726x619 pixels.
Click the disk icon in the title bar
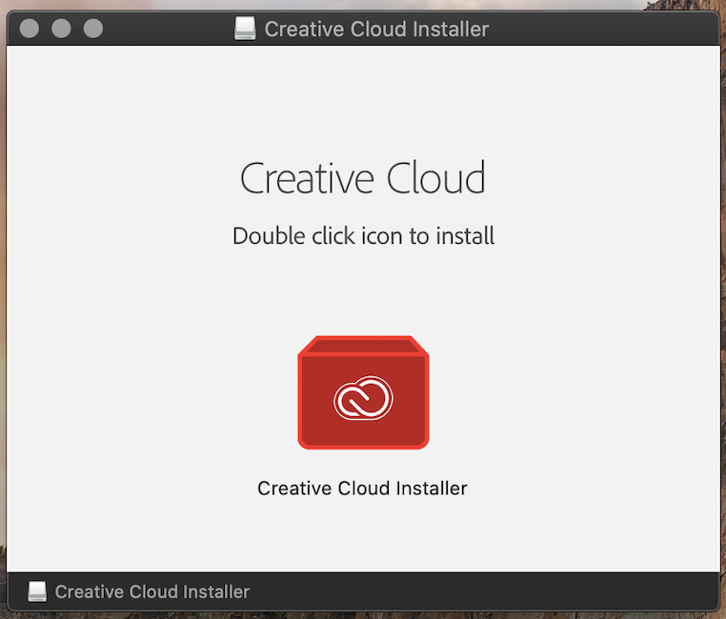(245, 29)
